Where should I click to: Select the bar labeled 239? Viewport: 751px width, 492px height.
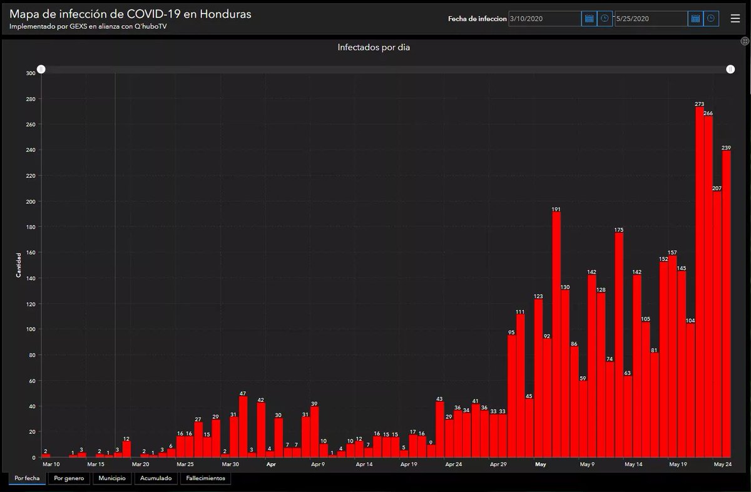[x=727, y=304]
